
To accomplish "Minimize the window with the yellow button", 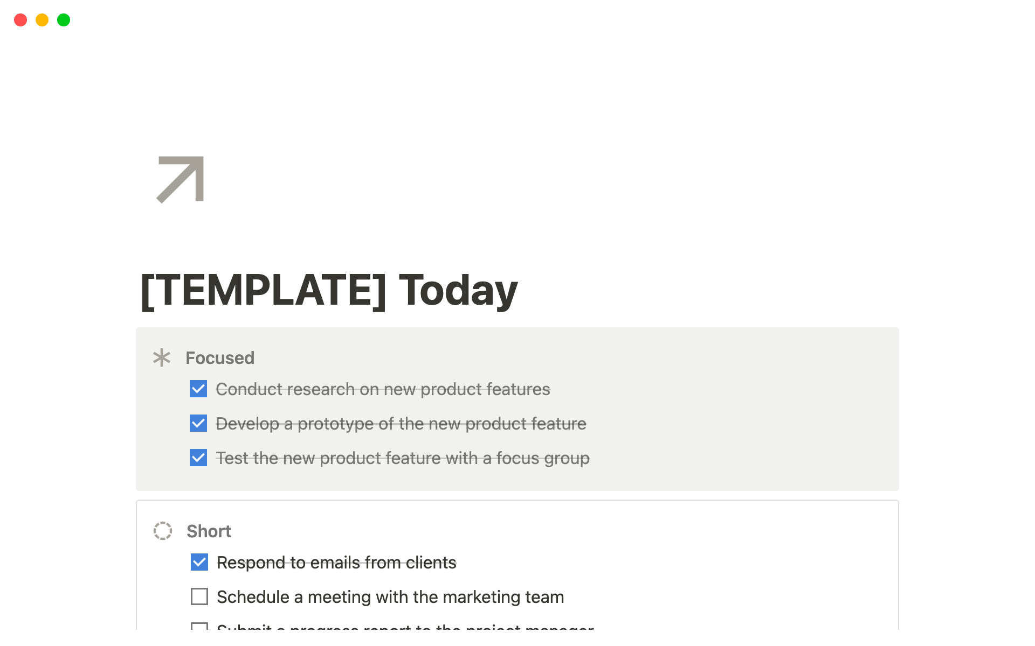I will click(x=42, y=20).
